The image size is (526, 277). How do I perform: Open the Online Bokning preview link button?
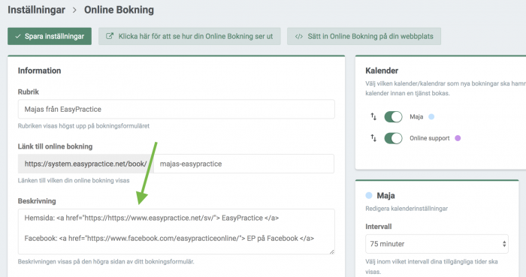[x=189, y=36]
